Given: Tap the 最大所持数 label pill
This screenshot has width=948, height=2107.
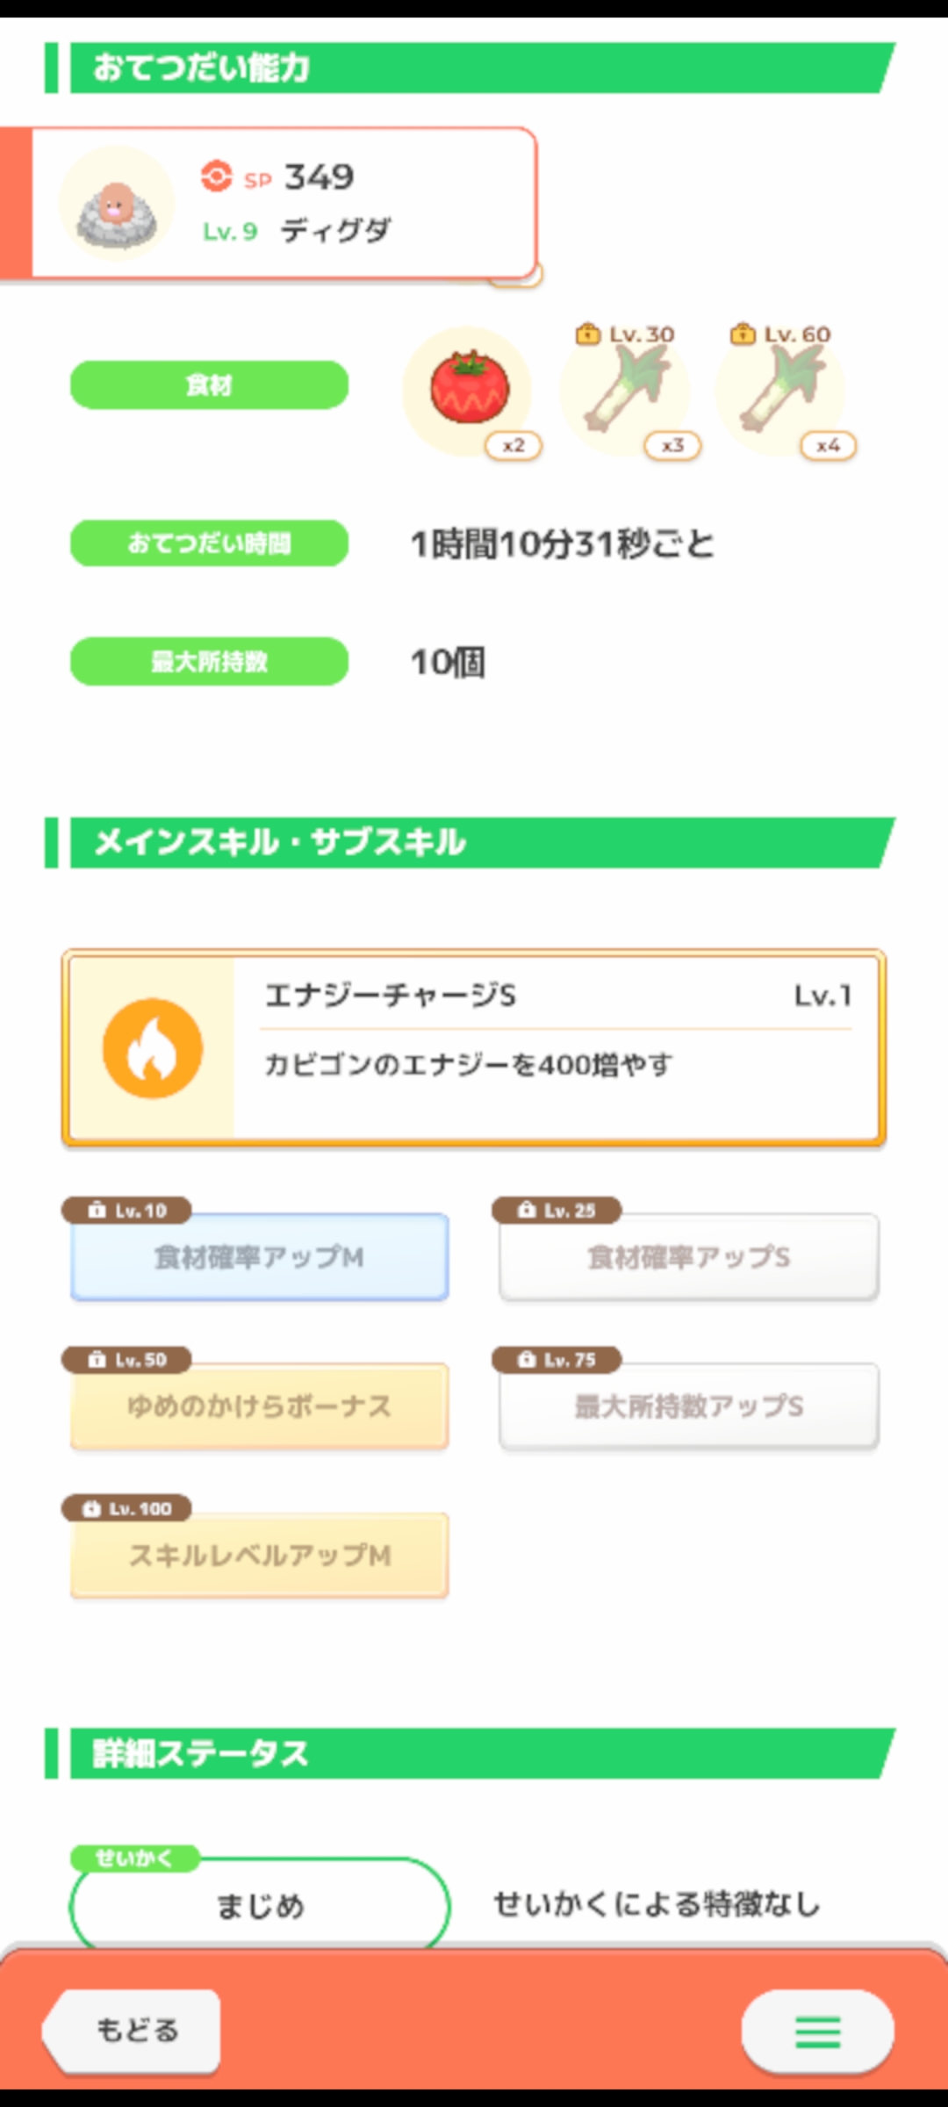Looking at the screenshot, I should (209, 661).
